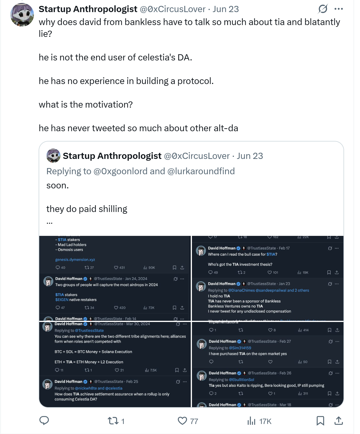Open the Startup Anthropologist author name link
The height and width of the screenshot is (434, 360).
(x=88, y=9)
